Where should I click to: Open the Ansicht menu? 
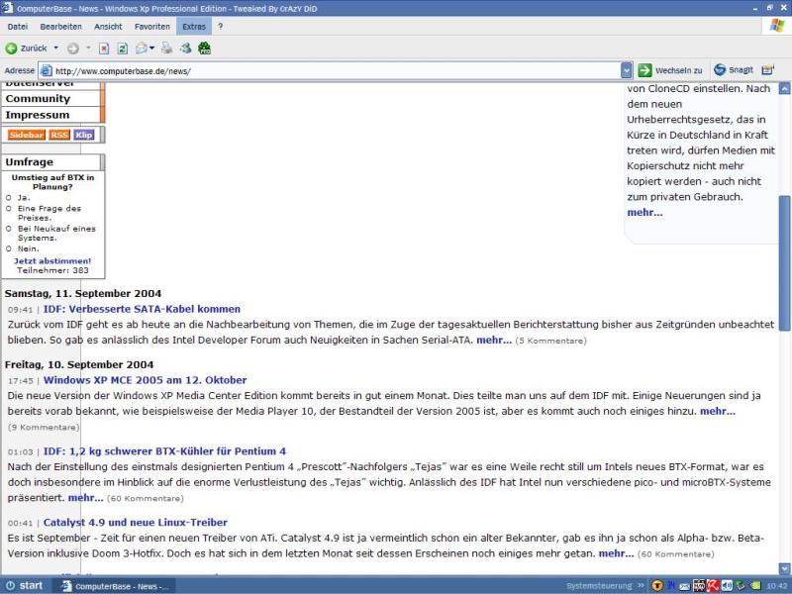point(108,27)
